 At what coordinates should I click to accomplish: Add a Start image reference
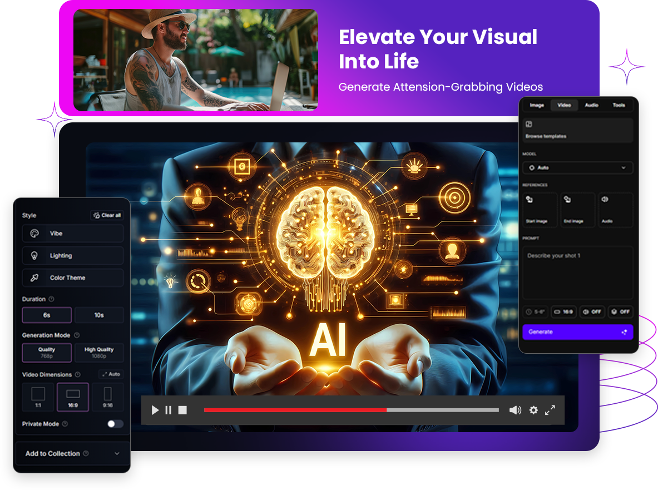click(x=540, y=209)
